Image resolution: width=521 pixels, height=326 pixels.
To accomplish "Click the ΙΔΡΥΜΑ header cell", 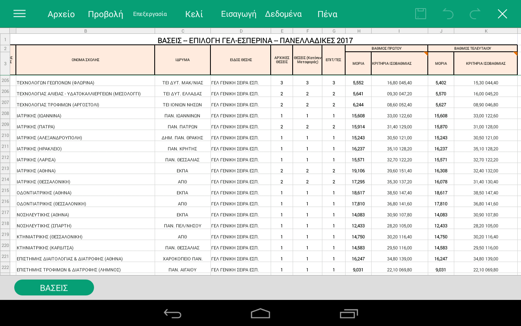I will tap(183, 60).
